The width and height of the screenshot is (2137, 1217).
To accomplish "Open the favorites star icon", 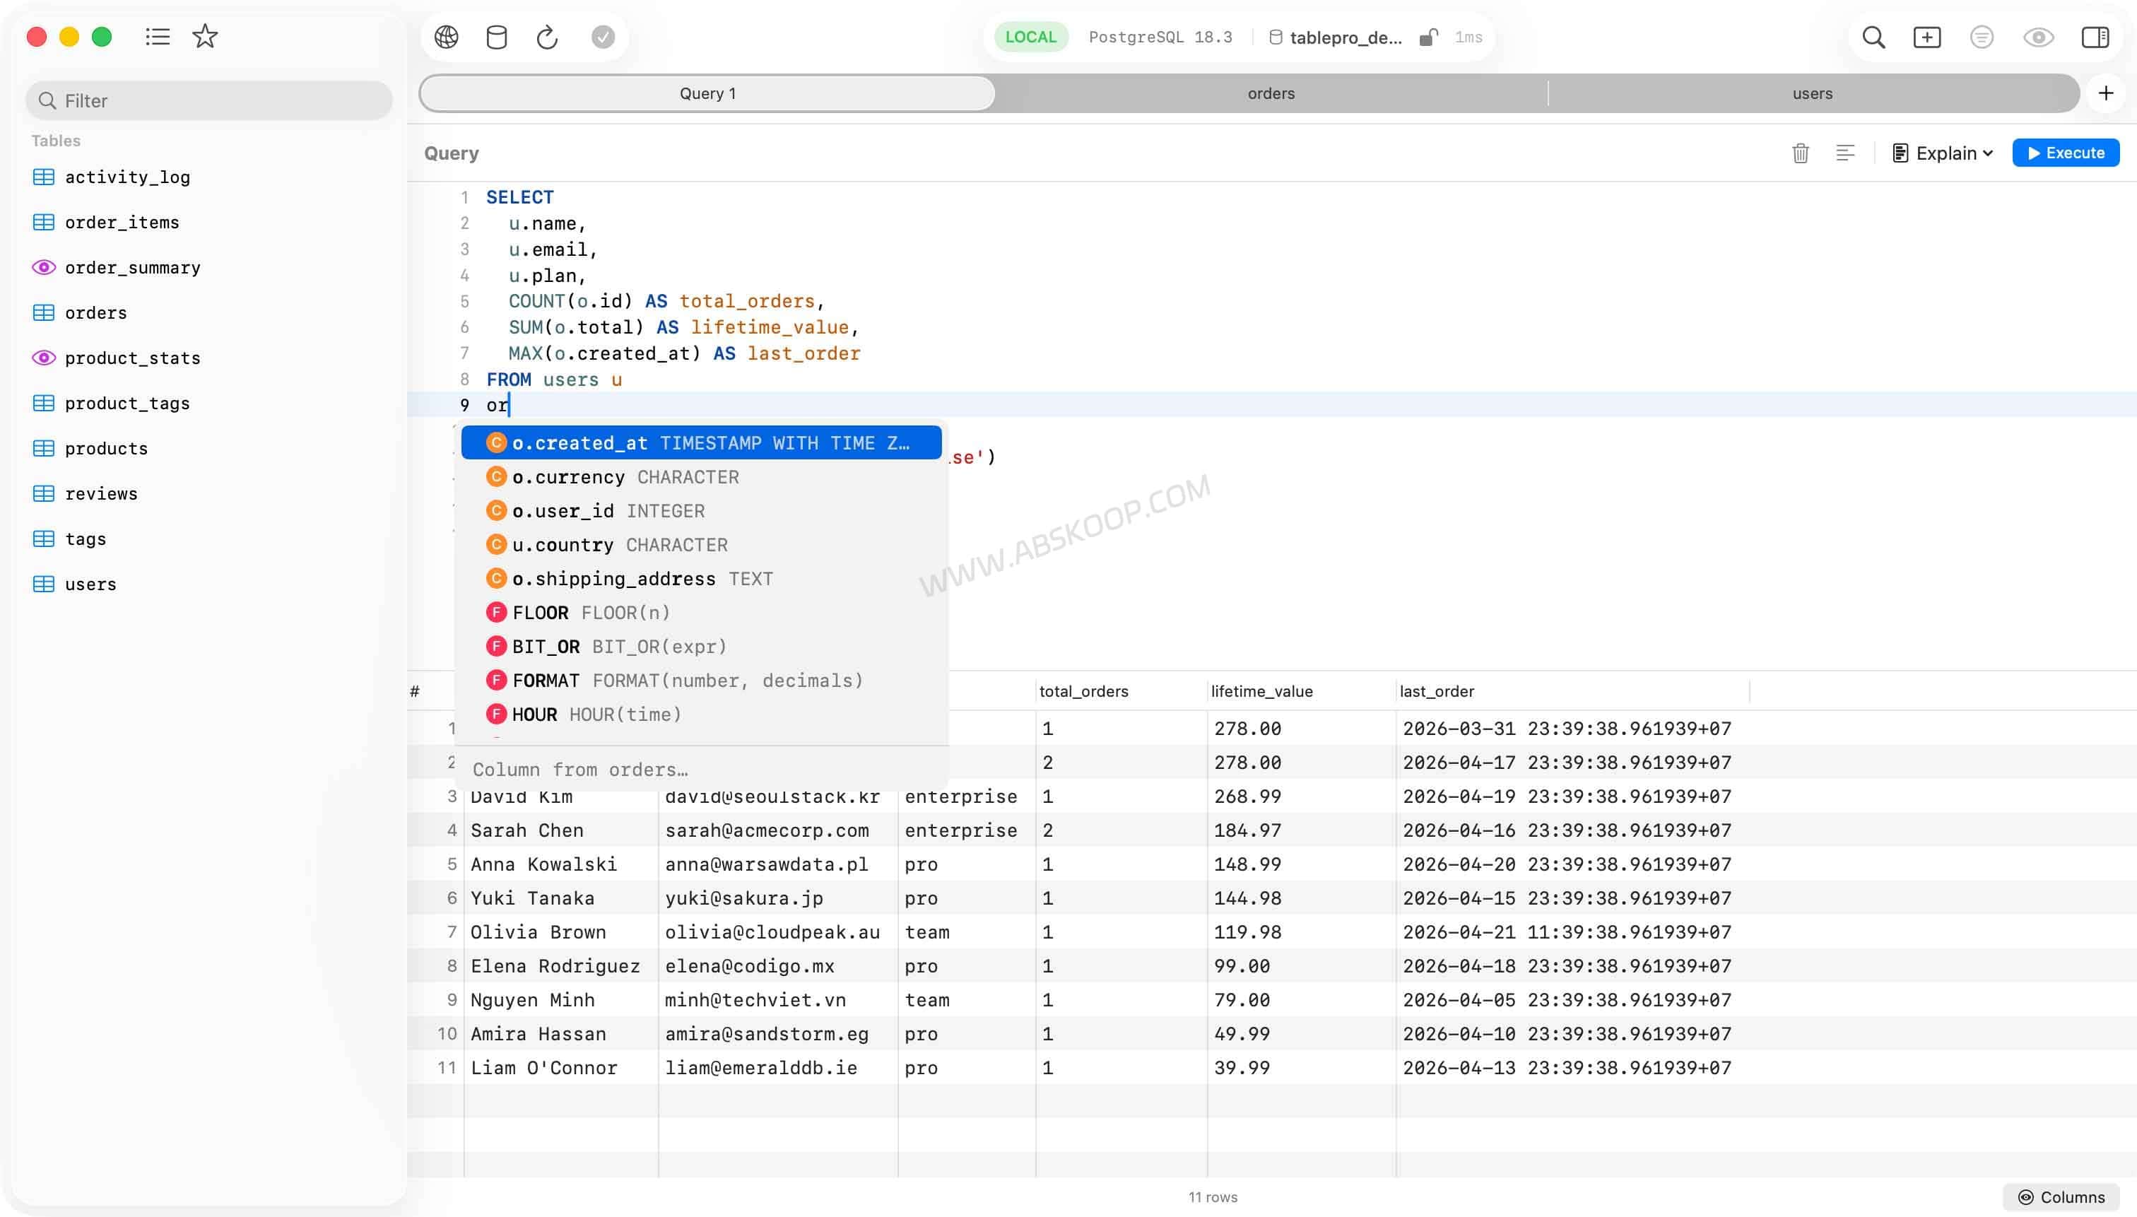I will [x=205, y=37].
